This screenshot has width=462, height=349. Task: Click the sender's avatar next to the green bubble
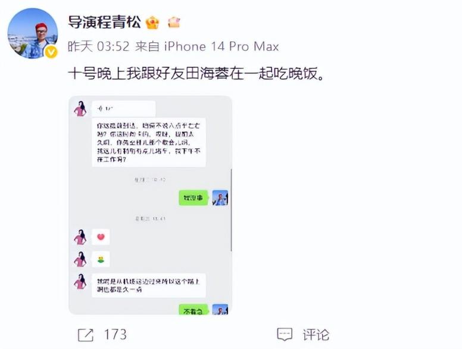(220, 198)
